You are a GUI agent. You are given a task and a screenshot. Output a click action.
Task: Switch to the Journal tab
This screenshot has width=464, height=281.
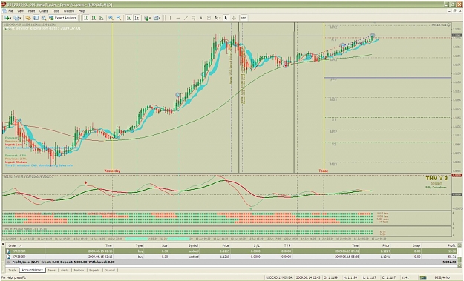tap(110, 271)
